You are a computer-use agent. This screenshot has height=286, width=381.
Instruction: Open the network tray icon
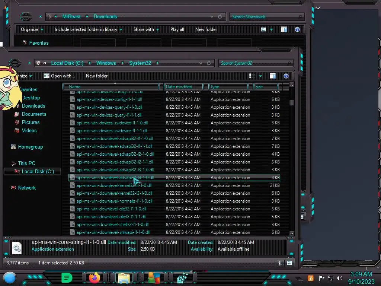click(x=330, y=278)
